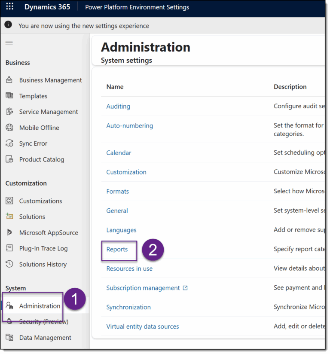
Task: Select Service Management settings
Action: (x=48, y=112)
